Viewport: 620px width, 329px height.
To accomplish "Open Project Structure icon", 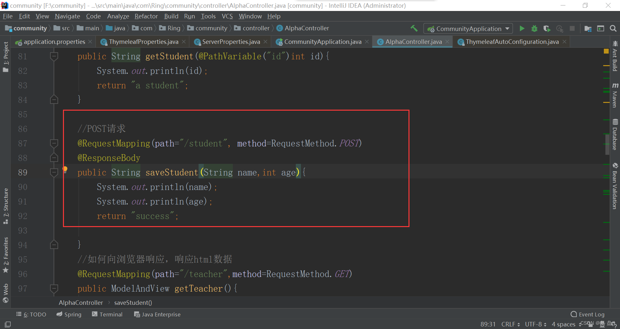I will 588,28.
